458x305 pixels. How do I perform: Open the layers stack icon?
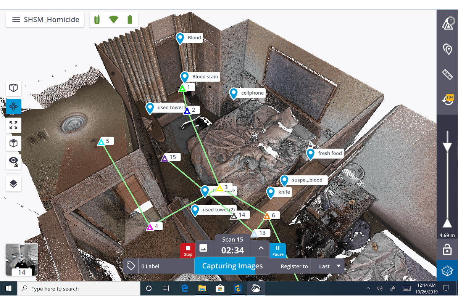coord(13,184)
